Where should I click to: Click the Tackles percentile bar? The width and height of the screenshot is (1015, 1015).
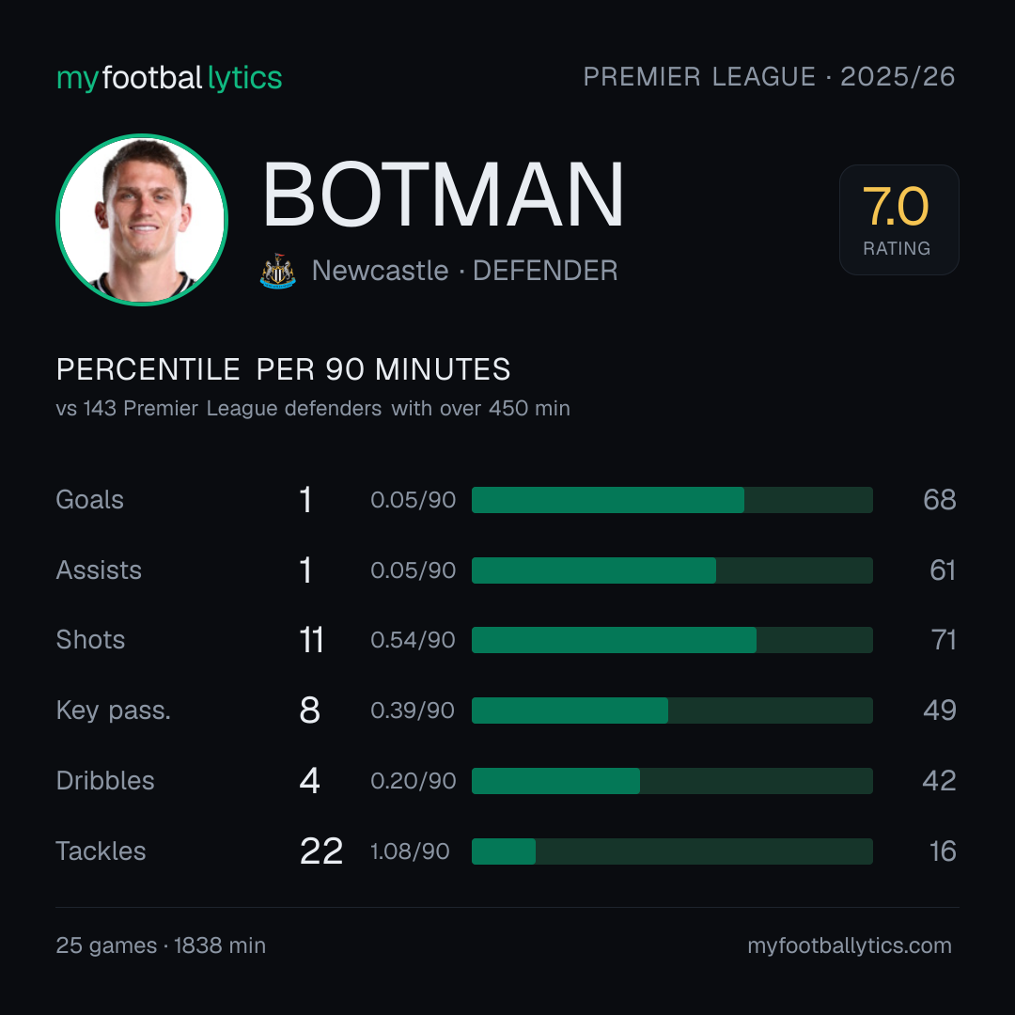[x=672, y=851]
